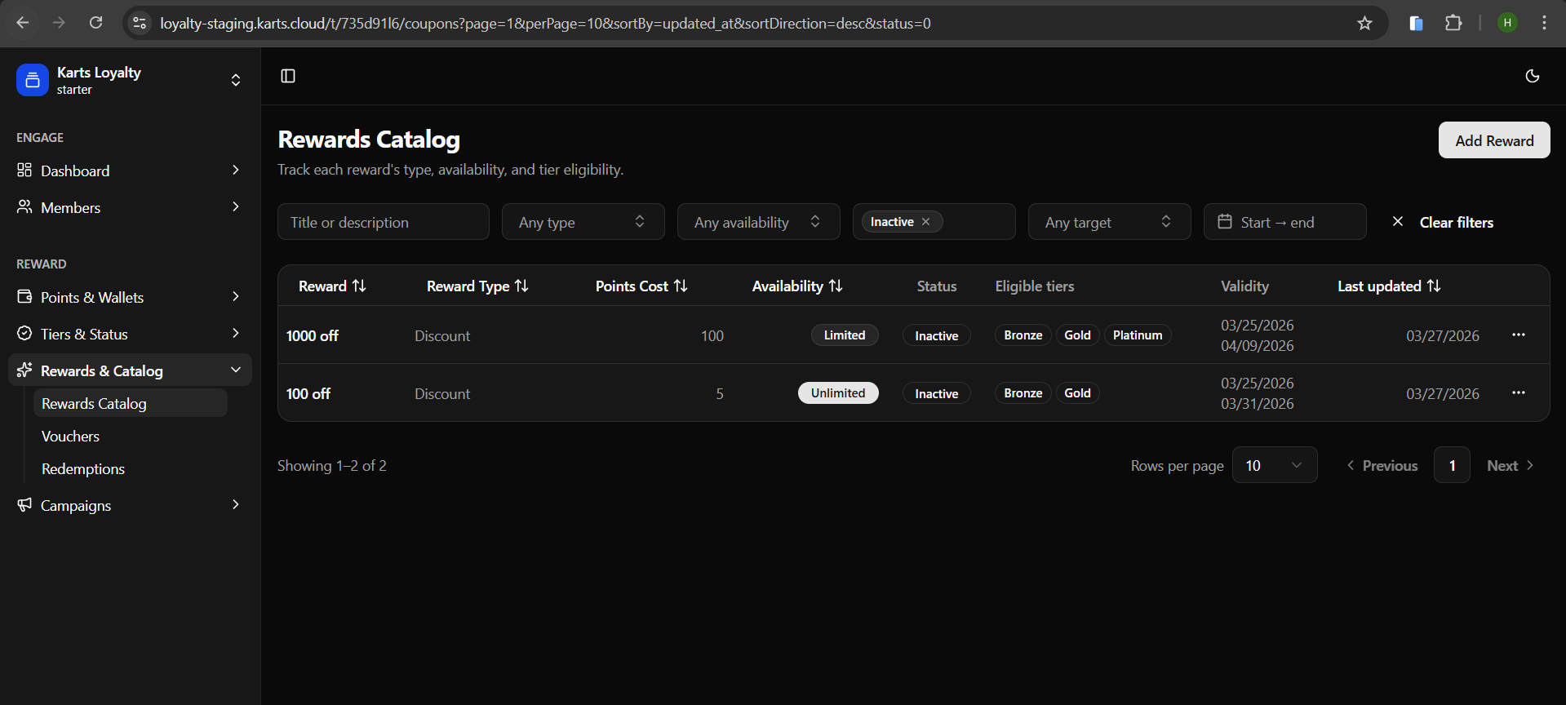1566x705 pixels.
Task: Reload the browser page
Action: point(96,23)
